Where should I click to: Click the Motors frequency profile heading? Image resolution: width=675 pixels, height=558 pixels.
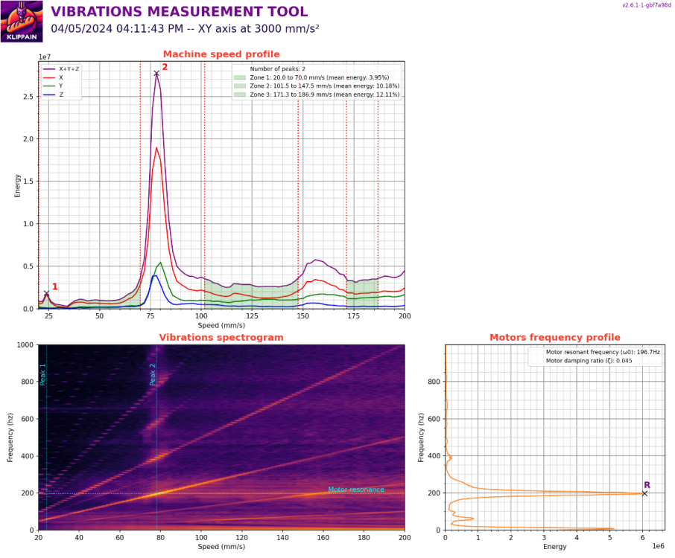[x=555, y=338]
